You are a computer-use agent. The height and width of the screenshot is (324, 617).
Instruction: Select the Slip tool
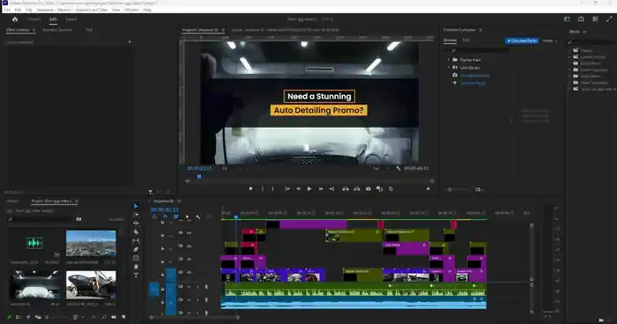point(136,240)
